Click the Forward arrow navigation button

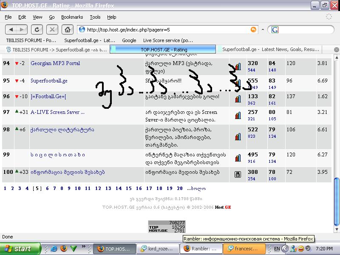pos(22,29)
